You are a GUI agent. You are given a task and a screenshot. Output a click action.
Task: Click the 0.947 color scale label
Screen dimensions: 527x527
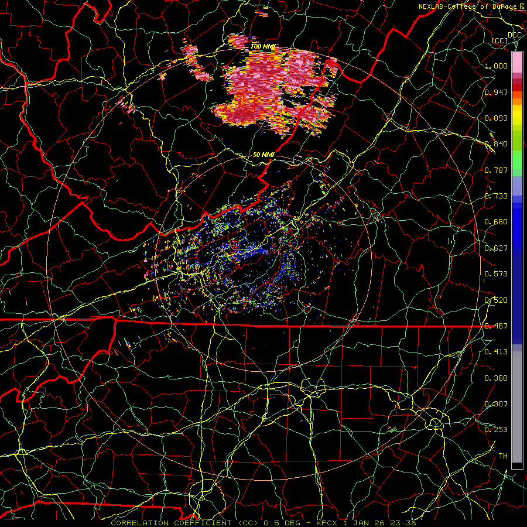coord(496,92)
